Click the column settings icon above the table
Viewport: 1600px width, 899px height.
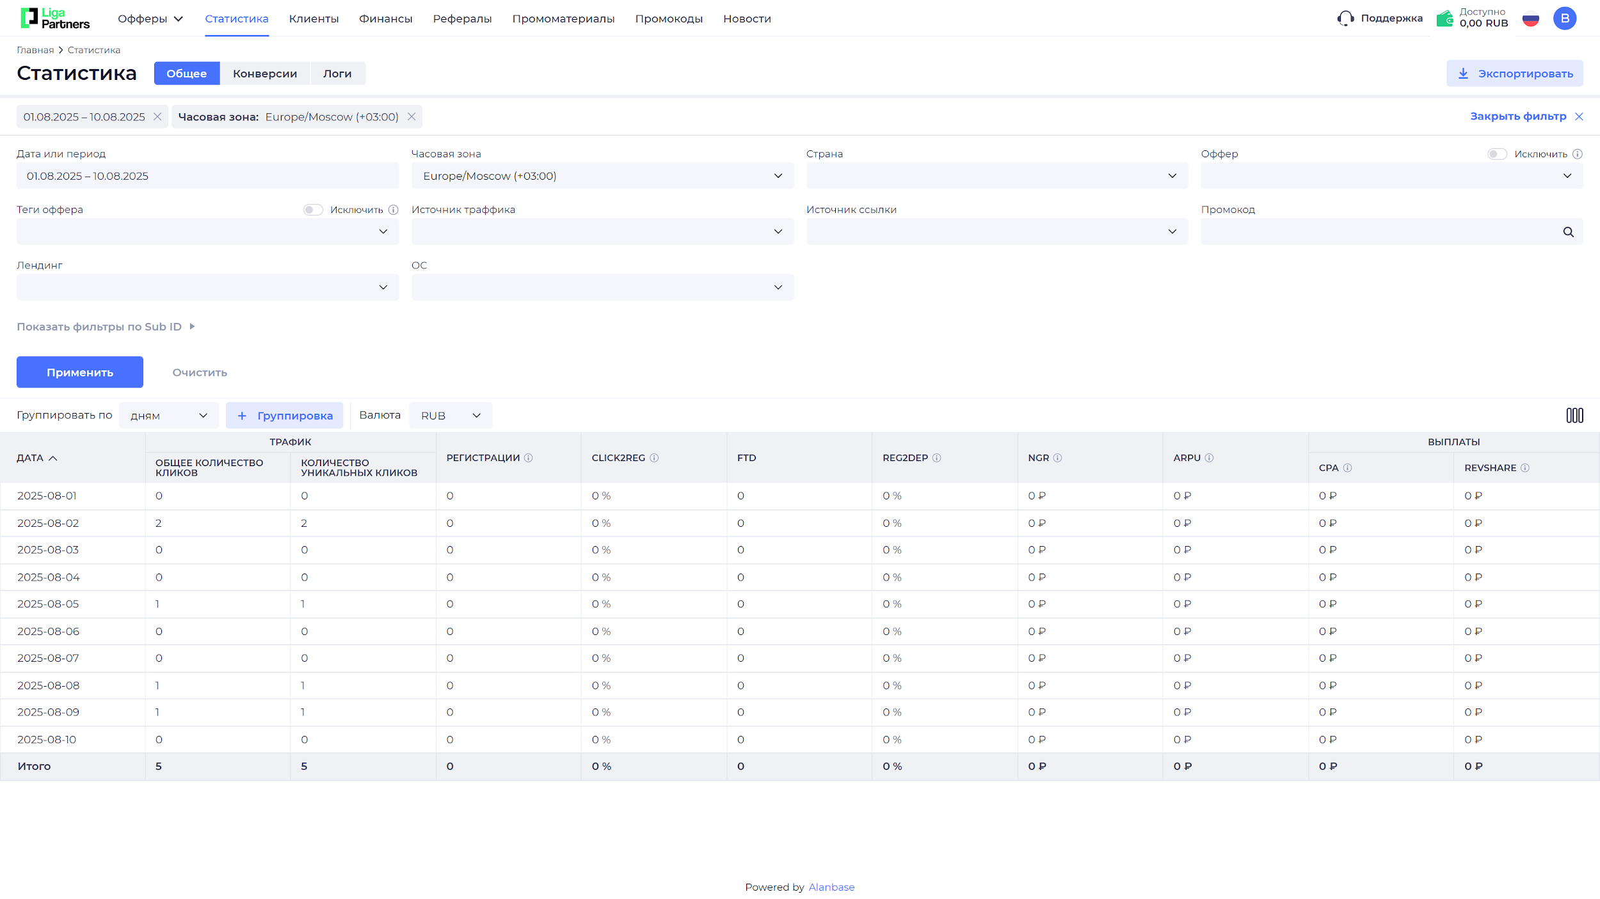click(x=1574, y=416)
